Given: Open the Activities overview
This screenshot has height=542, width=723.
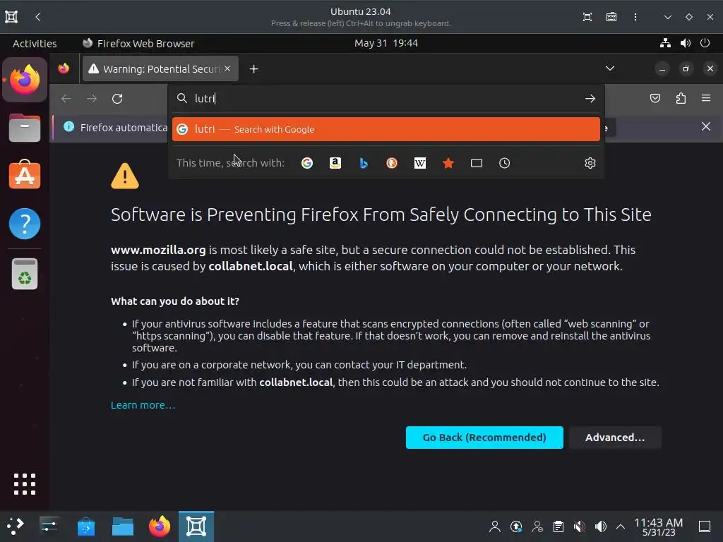Looking at the screenshot, I should click(x=35, y=43).
